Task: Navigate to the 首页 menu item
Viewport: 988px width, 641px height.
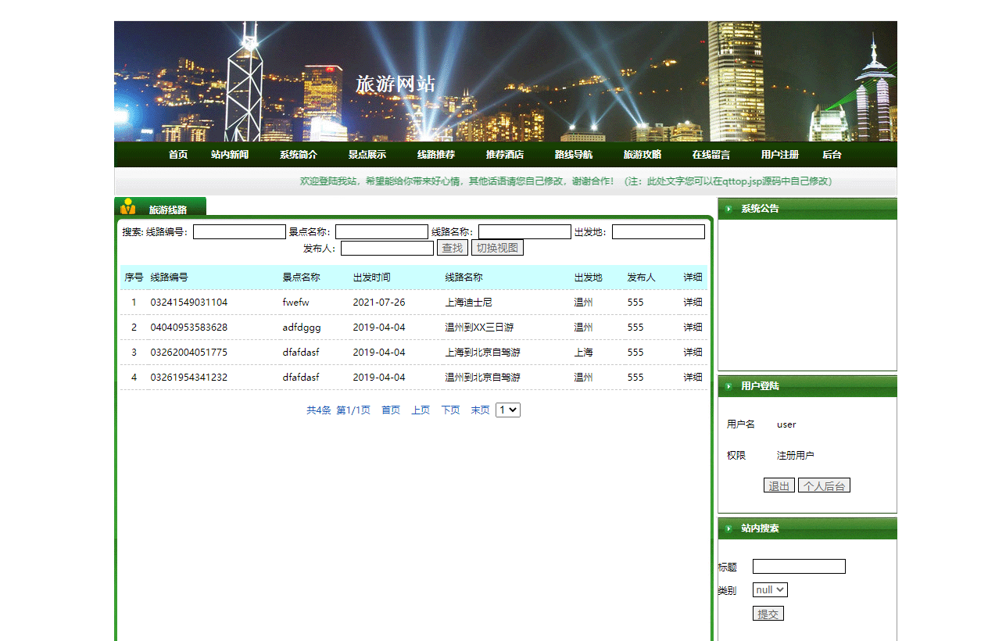Action: [177, 154]
